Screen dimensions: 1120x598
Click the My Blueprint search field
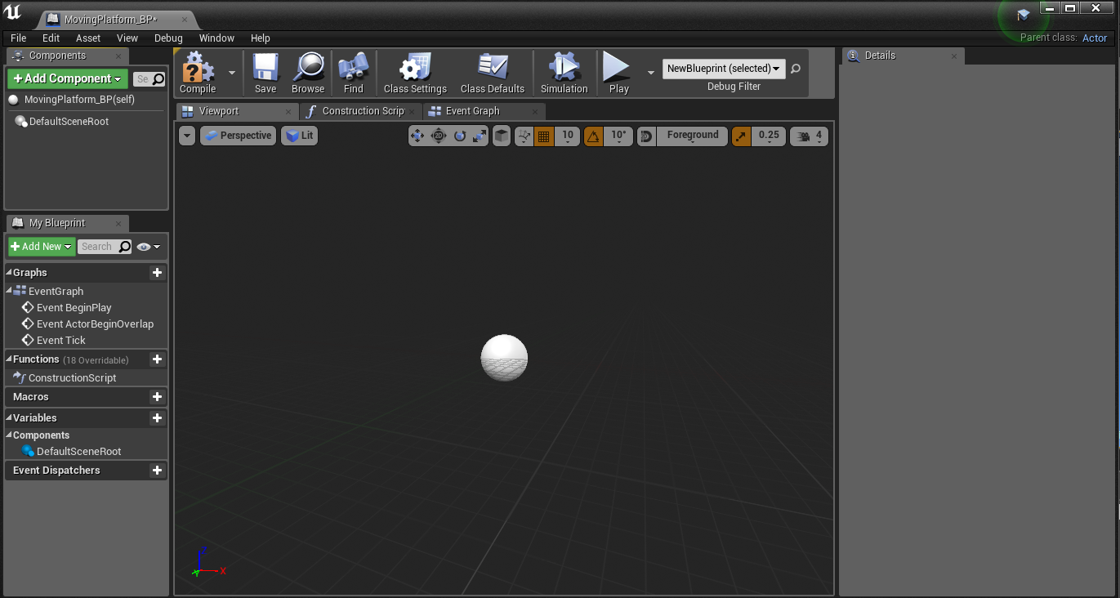(104, 246)
